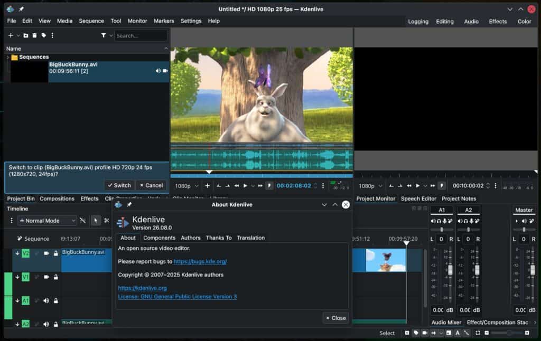This screenshot has width=541, height=341.
Task: Activate the selection arrow tool in timeline toolbar
Action: (x=96, y=220)
